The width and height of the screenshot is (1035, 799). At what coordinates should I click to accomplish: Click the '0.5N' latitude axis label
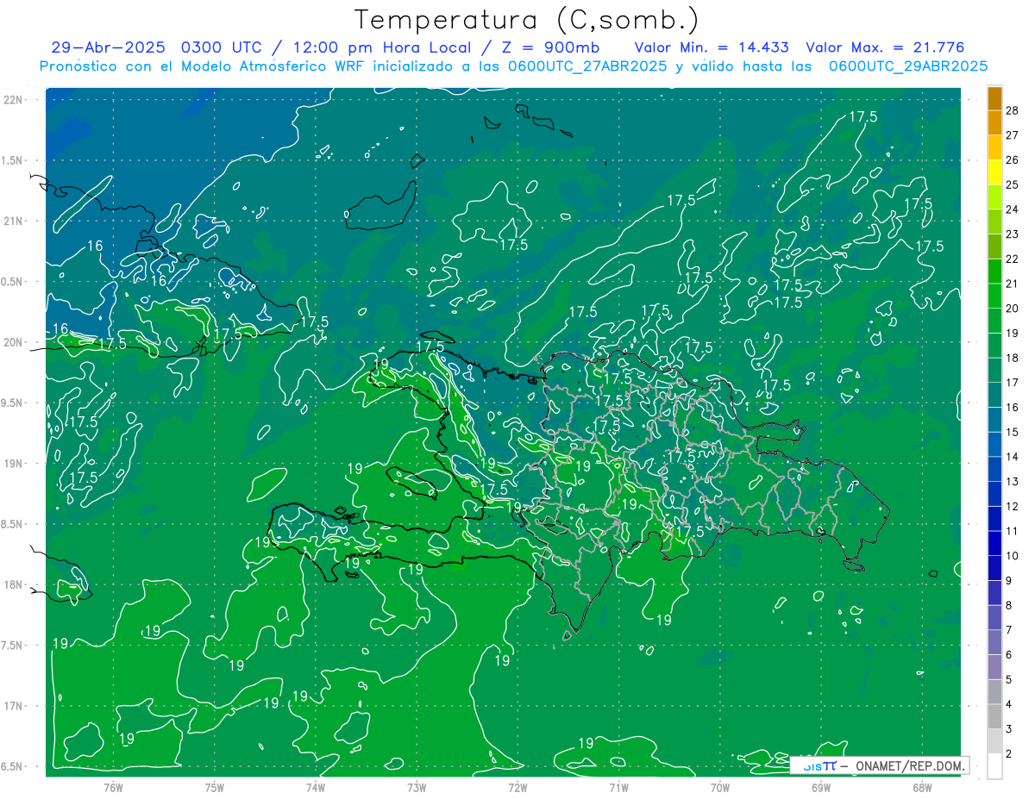coord(13,282)
